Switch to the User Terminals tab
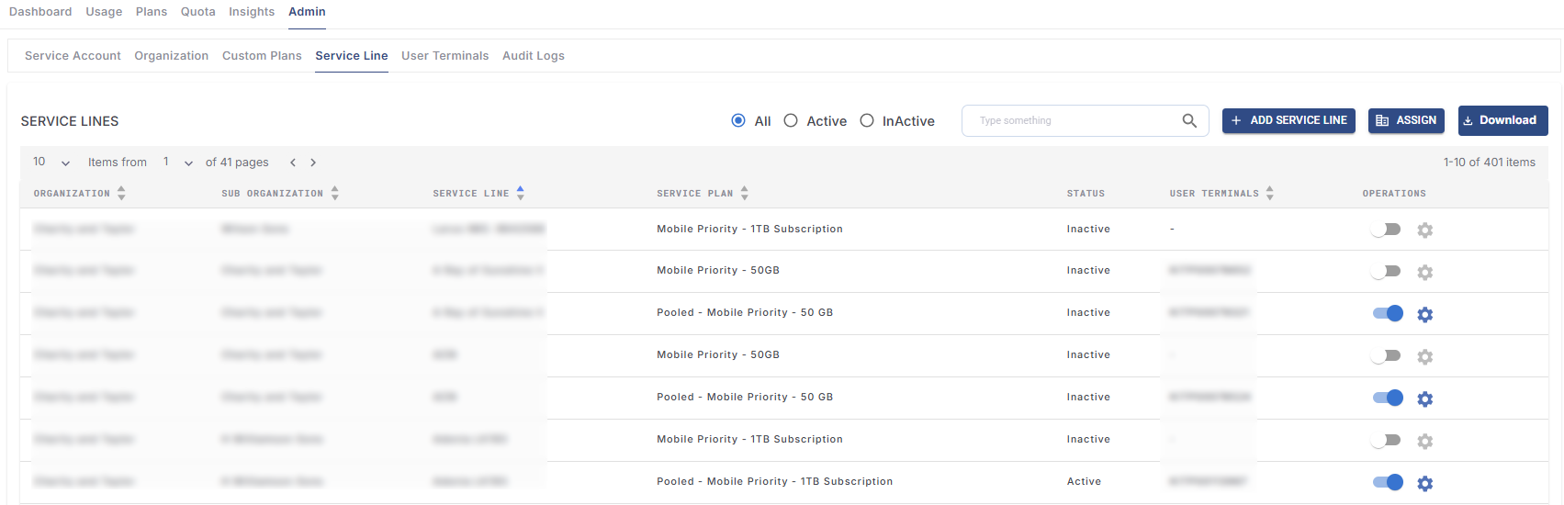This screenshot has height=505, width=1564. pos(444,56)
